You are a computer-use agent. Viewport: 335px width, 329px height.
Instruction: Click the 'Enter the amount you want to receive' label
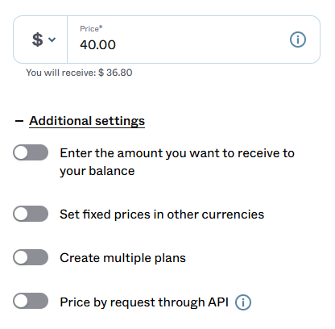177,153
